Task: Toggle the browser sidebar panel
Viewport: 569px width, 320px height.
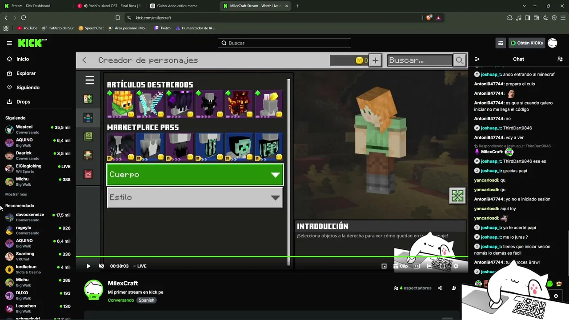Action: pos(527,18)
